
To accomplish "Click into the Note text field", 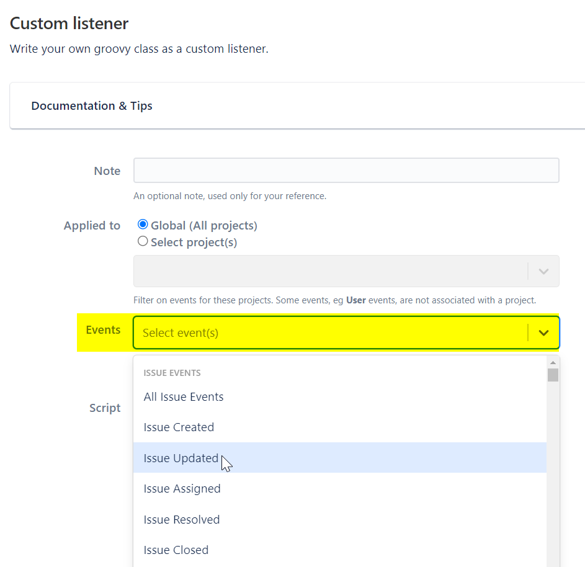I will pyautogui.click(x=346, y=171).
